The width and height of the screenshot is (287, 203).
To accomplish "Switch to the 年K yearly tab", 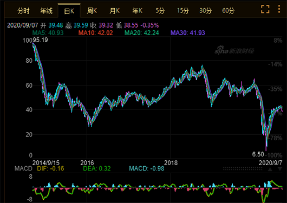I will pyautogui.click(x=138, y=11).
